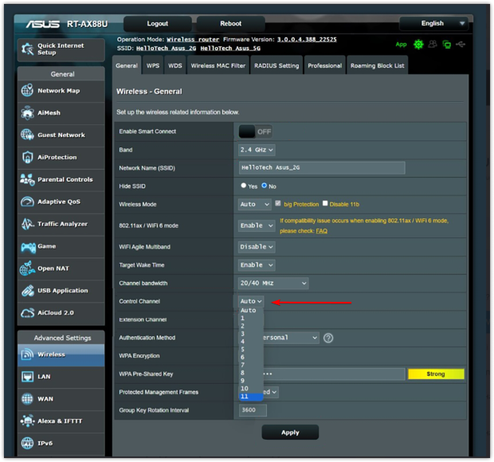Viewport: 494px width, 462px height.
Task: Choose channel 1 in Control Channel list
Action: click(251, 318)
